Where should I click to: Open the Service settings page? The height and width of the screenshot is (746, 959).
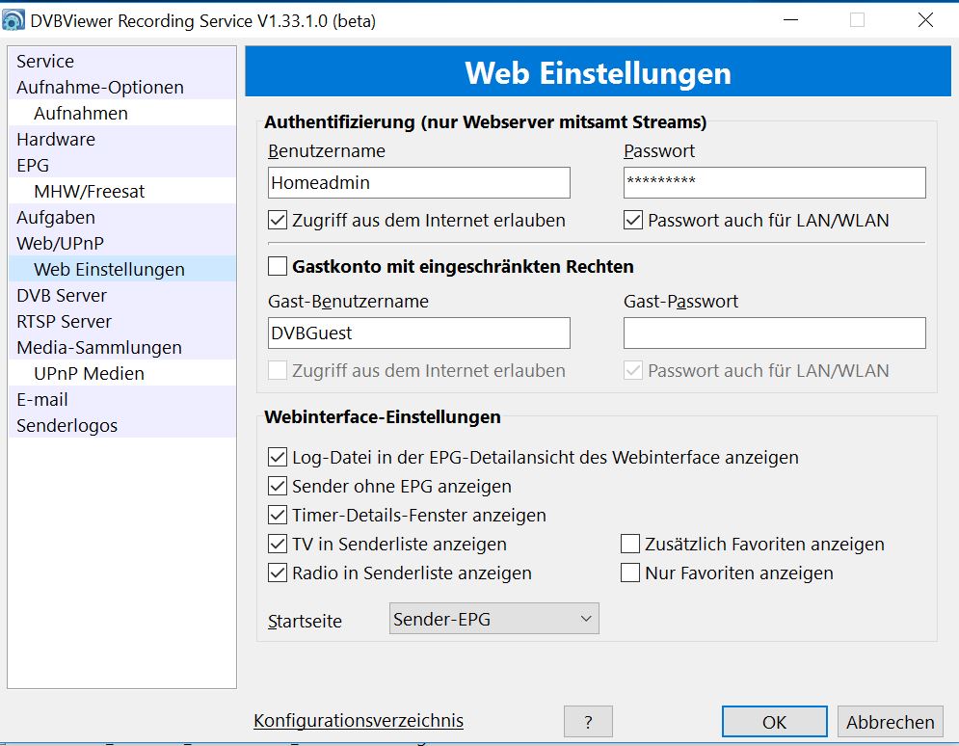click(122, 61)
